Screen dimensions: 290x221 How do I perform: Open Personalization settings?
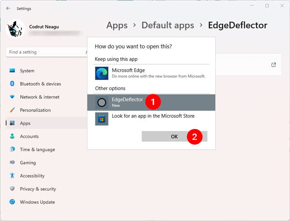click(x=46, y=110)
